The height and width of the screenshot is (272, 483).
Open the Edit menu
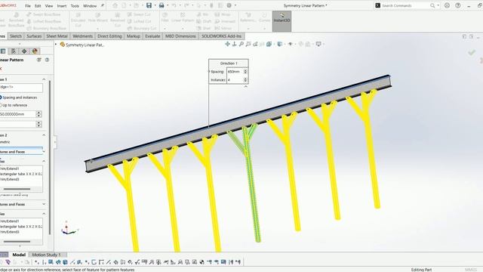pos(38,6)
